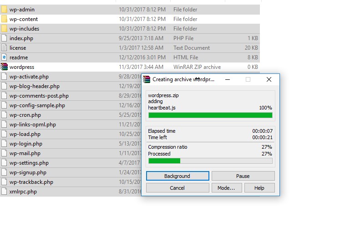350x229 pixels.
Task: Select the readme HTML file icon
Action: (x=5, y=57)
